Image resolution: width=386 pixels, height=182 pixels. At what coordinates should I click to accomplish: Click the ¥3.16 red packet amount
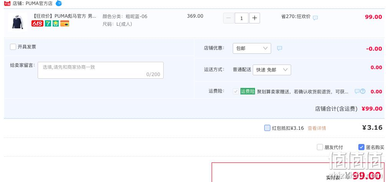[373, 127]
